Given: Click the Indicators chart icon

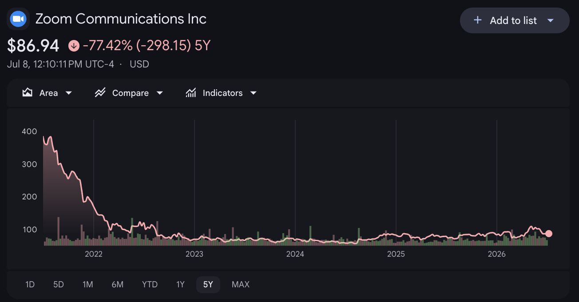Looking at the screenshot, I should 191,93.
